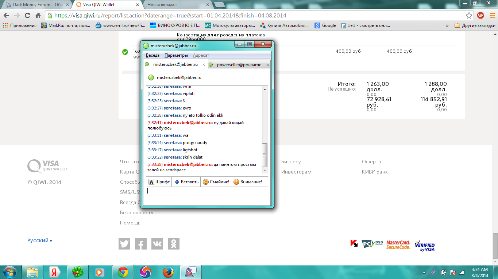Click the Вставить insert button

click(x=186, y=182)
